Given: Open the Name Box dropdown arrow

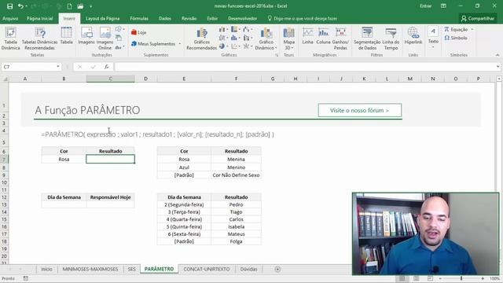Looking at the screenshot, I should pyautogui.click(x=57, y=67).
